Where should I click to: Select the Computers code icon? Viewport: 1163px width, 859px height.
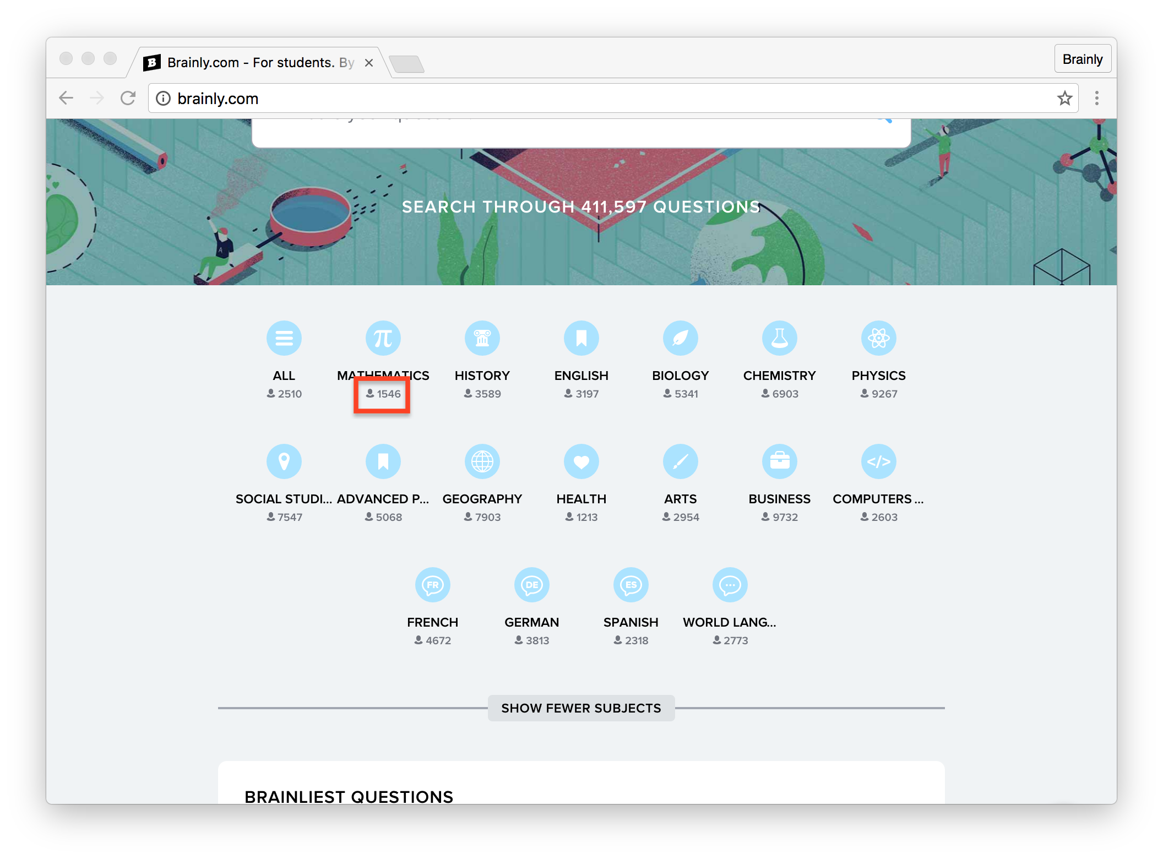[x=878, y=461]
